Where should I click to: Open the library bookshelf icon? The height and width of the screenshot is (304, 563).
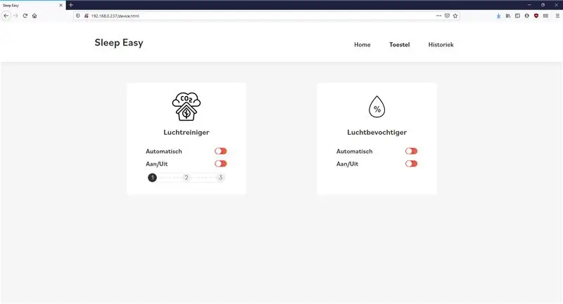click(x=508, y=15)
